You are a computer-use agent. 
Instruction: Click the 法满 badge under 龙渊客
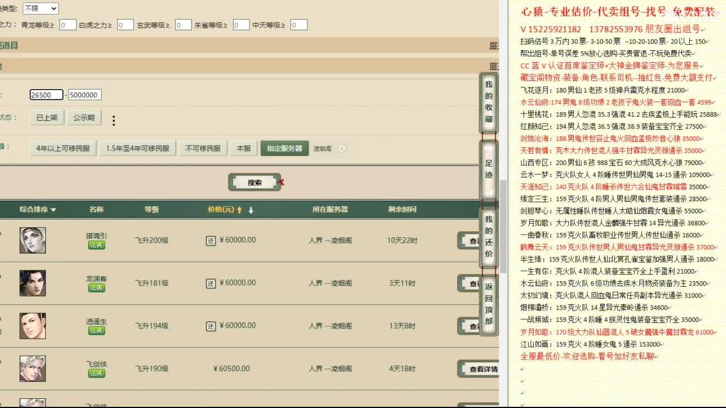pyautogui.click(x=96, y=288)
